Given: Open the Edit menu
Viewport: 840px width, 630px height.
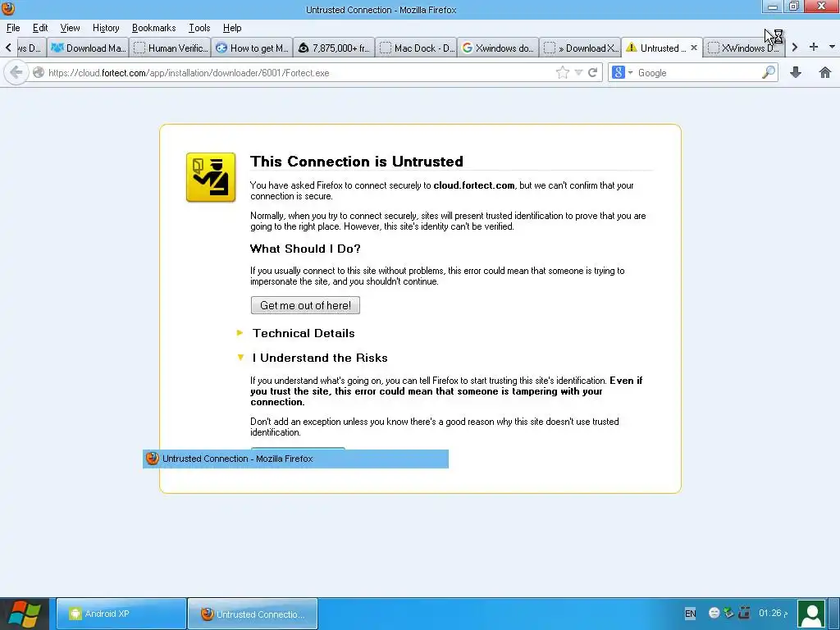Looking at the screenshot, I should [40, 28].
